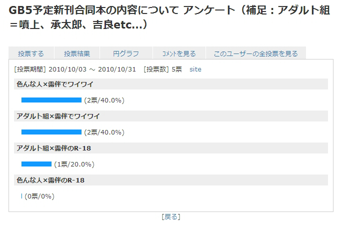
Task: Click the thin bar beside (0票/0%)
Action: pyautogui.click(x=21, y=196)
